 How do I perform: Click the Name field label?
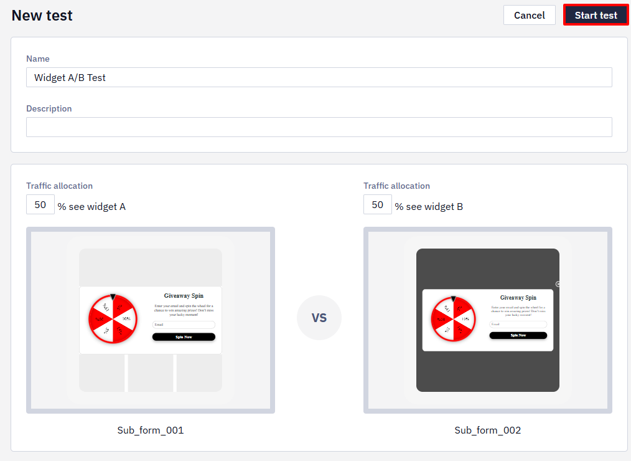pos(38,59)
